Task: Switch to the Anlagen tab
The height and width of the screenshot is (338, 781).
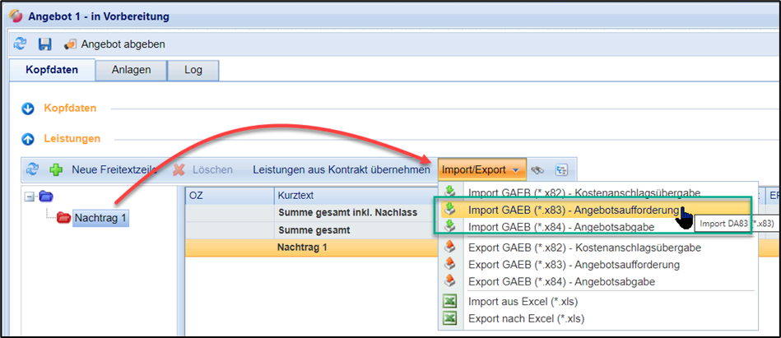Action: point(131,70)
